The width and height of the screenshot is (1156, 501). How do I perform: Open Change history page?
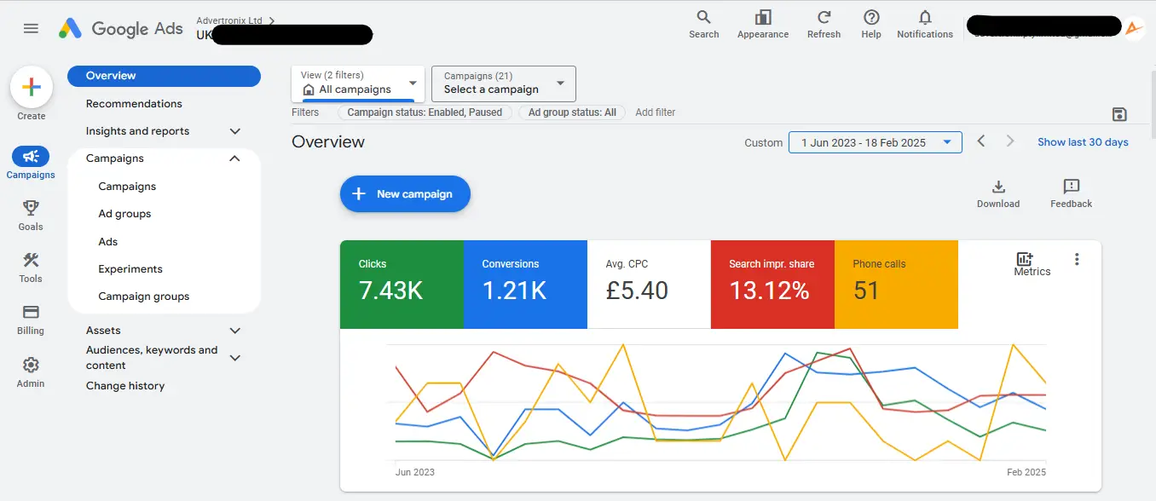pos(125,386)
